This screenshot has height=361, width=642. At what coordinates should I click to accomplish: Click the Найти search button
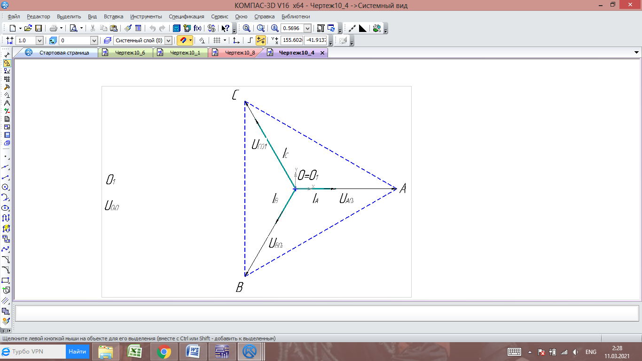coord(77,351)
